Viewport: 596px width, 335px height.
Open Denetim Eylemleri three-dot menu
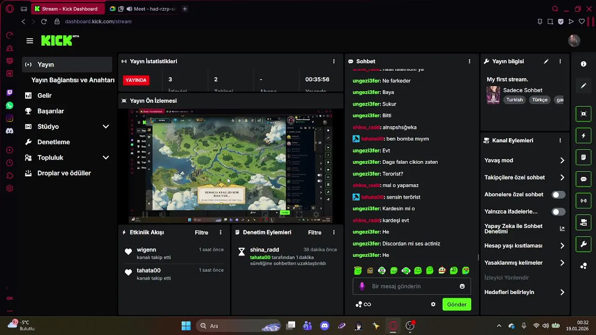pos(334,232)
